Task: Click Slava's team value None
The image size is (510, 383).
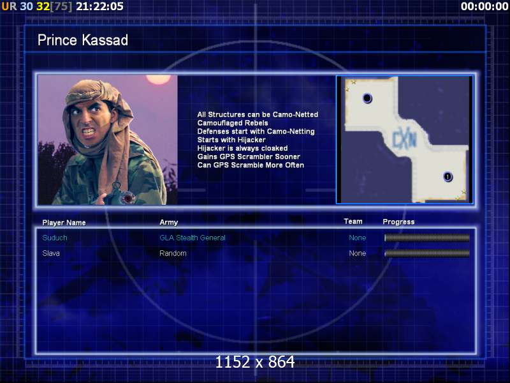Action: click(358, 253)
